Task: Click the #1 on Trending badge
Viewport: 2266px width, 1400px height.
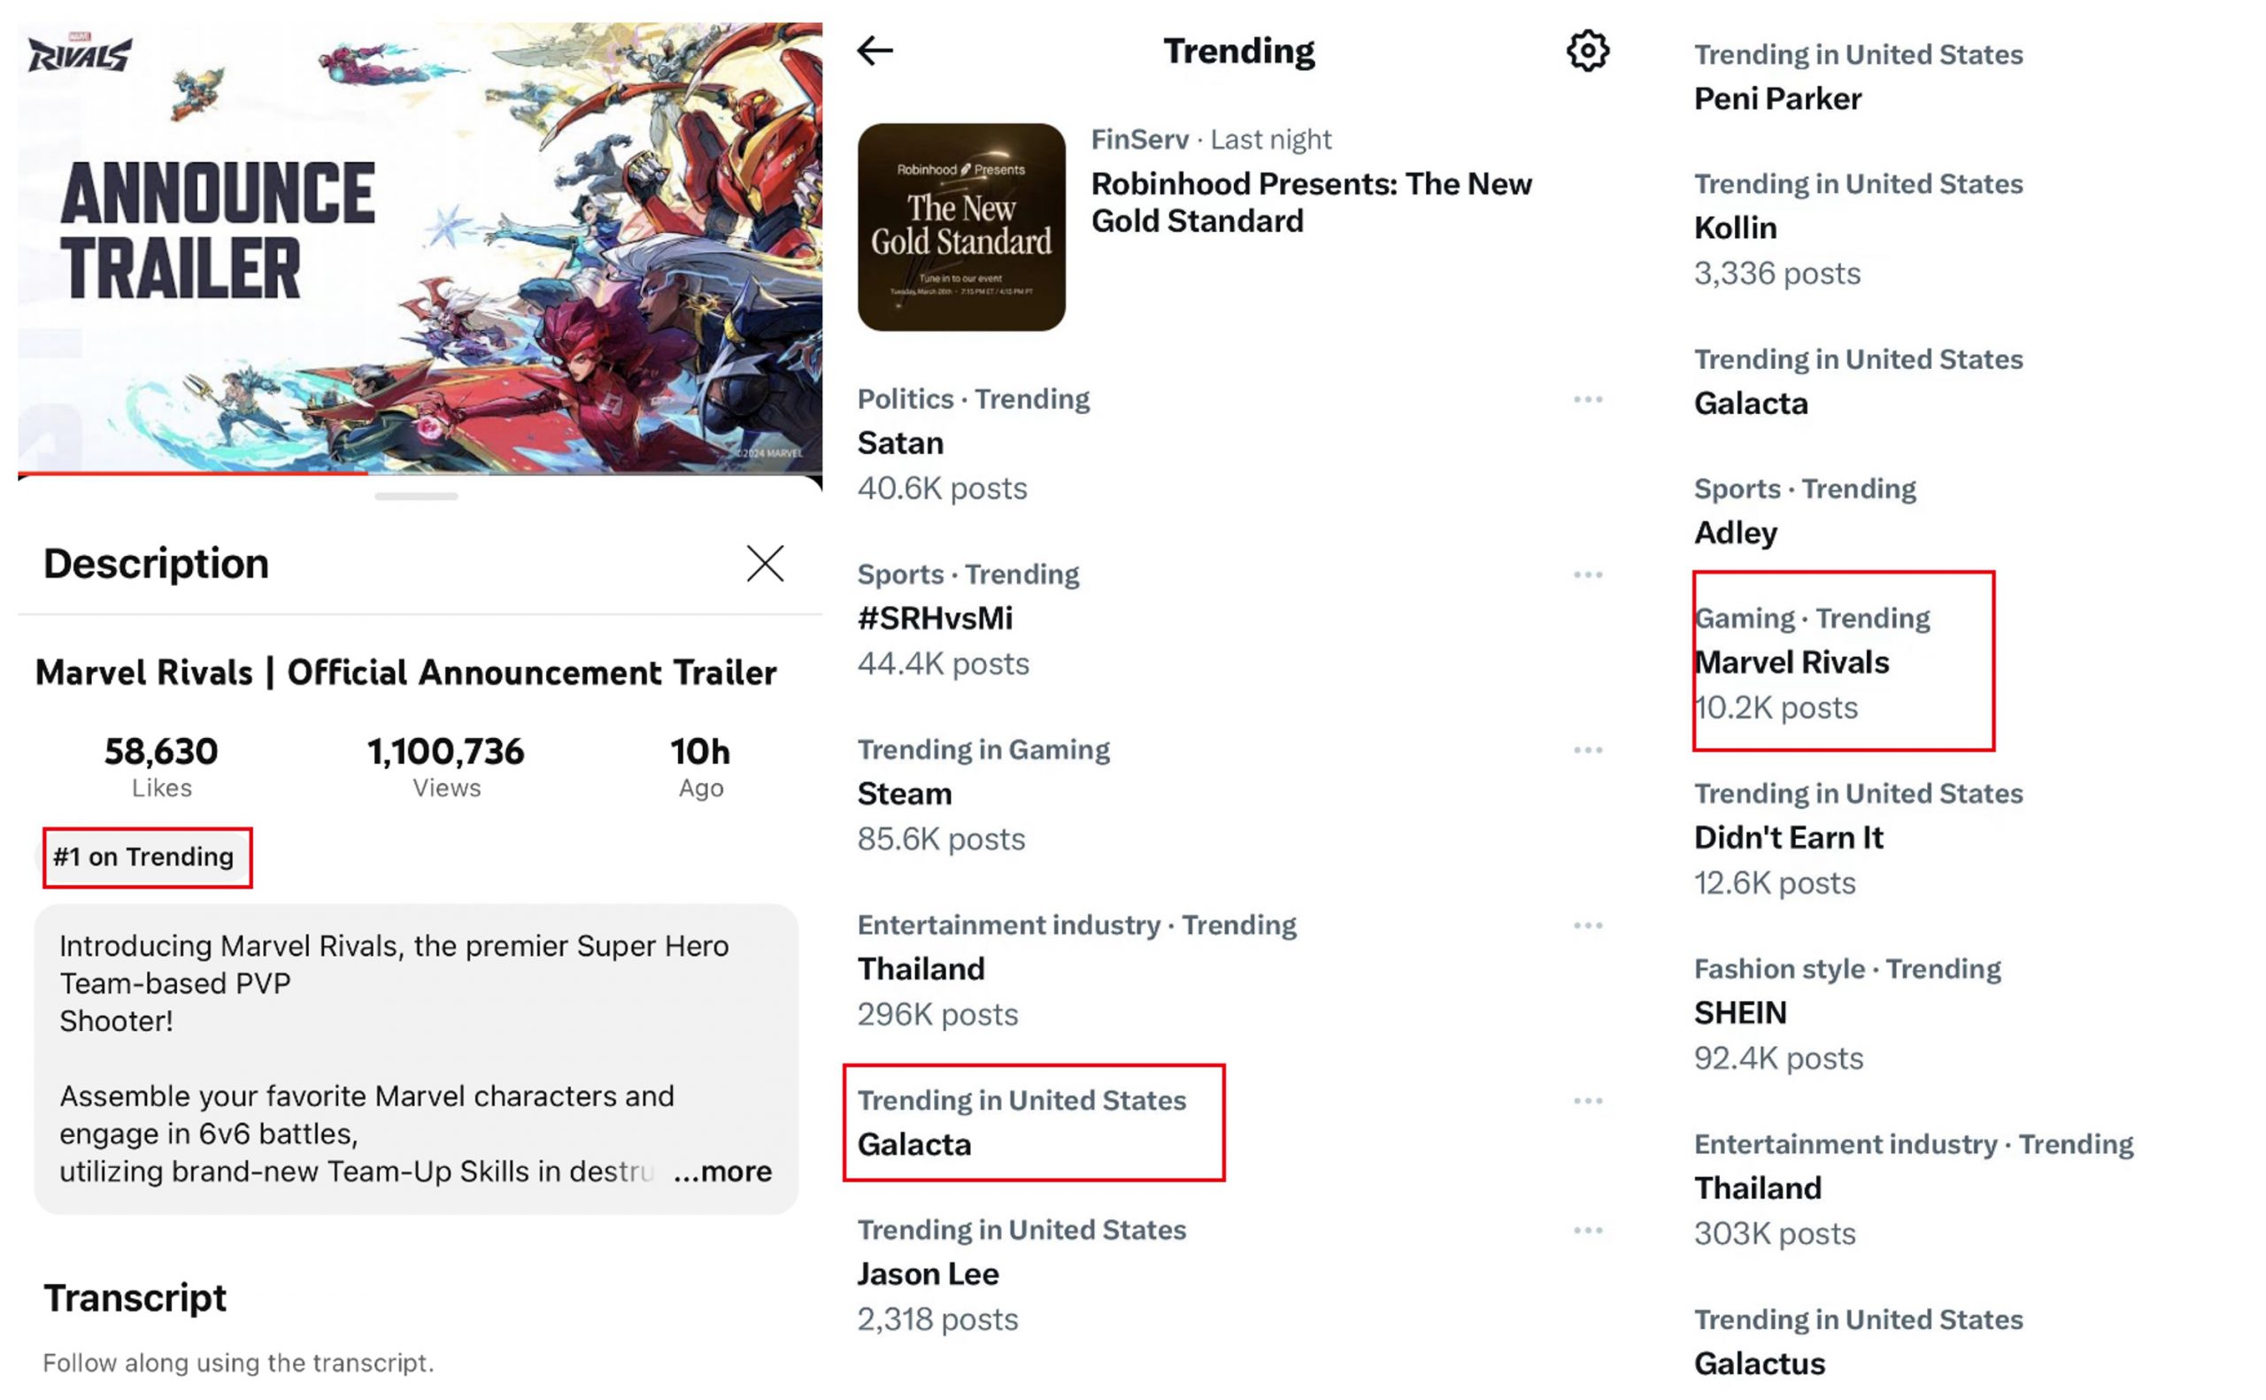Action: coord(144,857)
